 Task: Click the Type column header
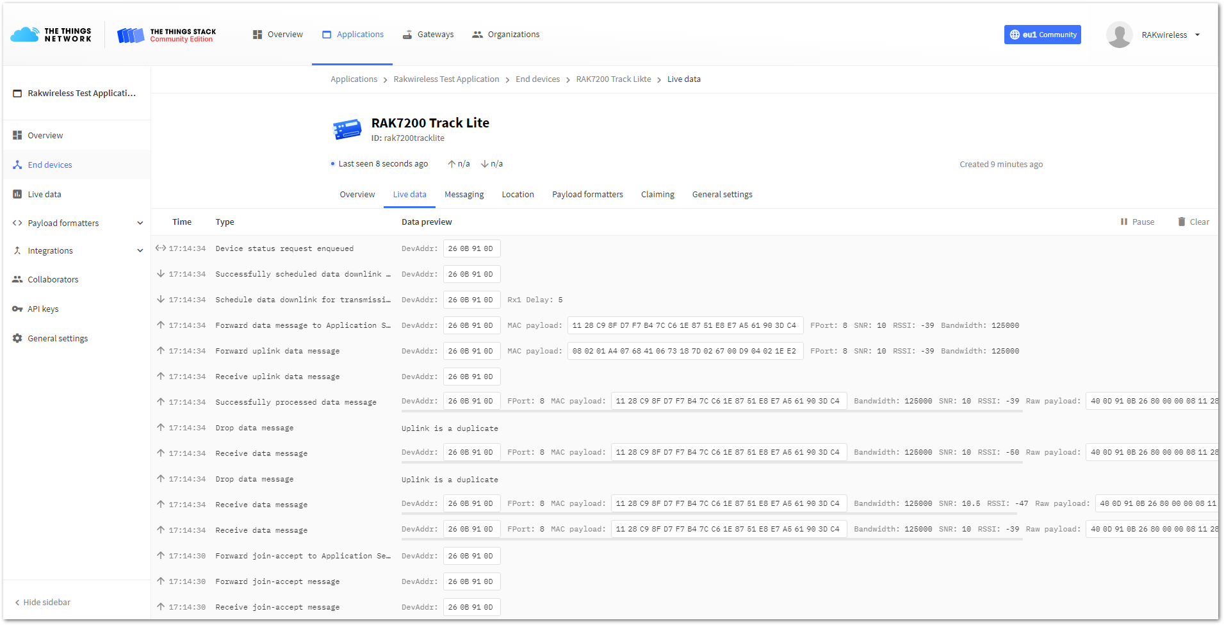(x=225, y=222)
